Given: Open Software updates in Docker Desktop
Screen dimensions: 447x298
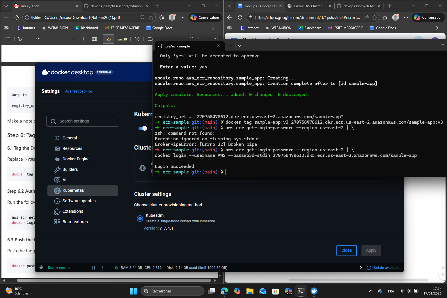Looking at the screenshot, I should click(x=79, y=201).
